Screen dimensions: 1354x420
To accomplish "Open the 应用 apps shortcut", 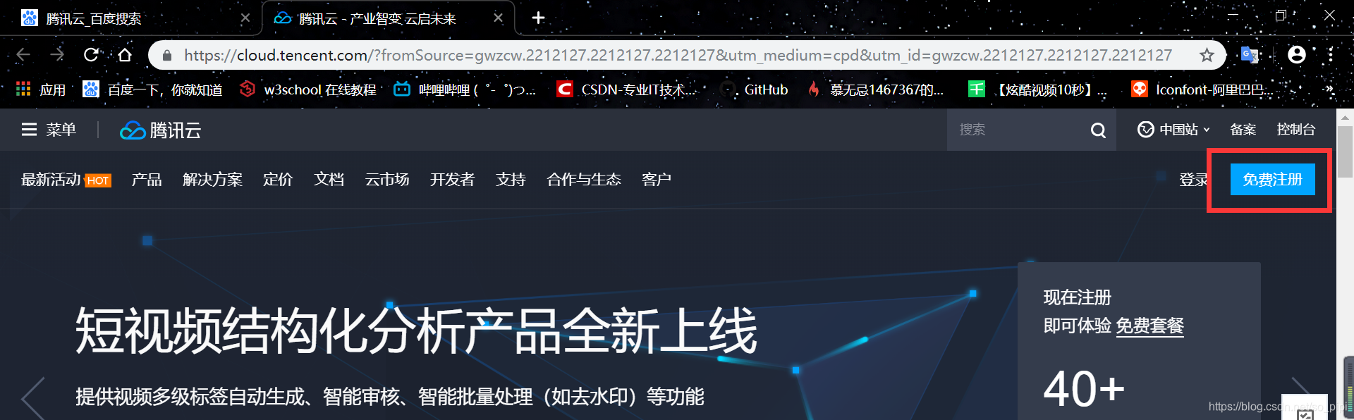I will [41, 89].
